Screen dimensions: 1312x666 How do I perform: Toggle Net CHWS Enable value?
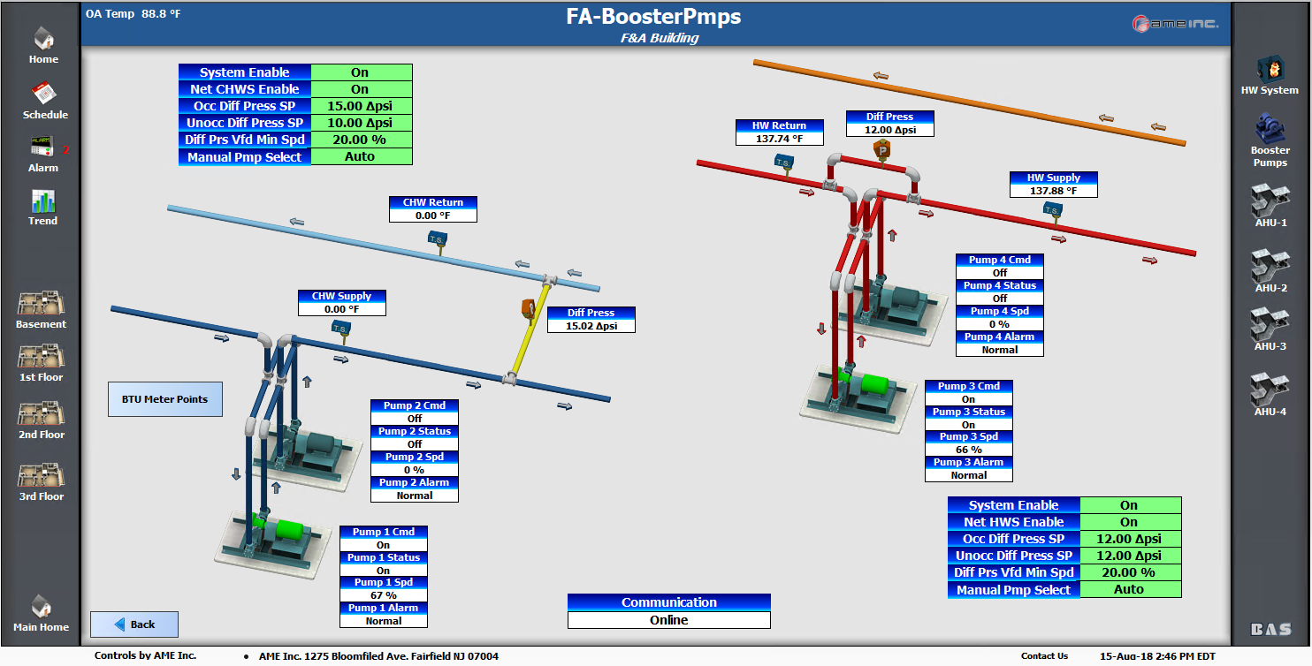click(x=361, y=89)
